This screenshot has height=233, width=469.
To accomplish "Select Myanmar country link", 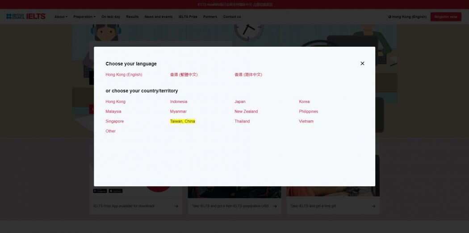I will pyautogui.click(x=178, y=111).
